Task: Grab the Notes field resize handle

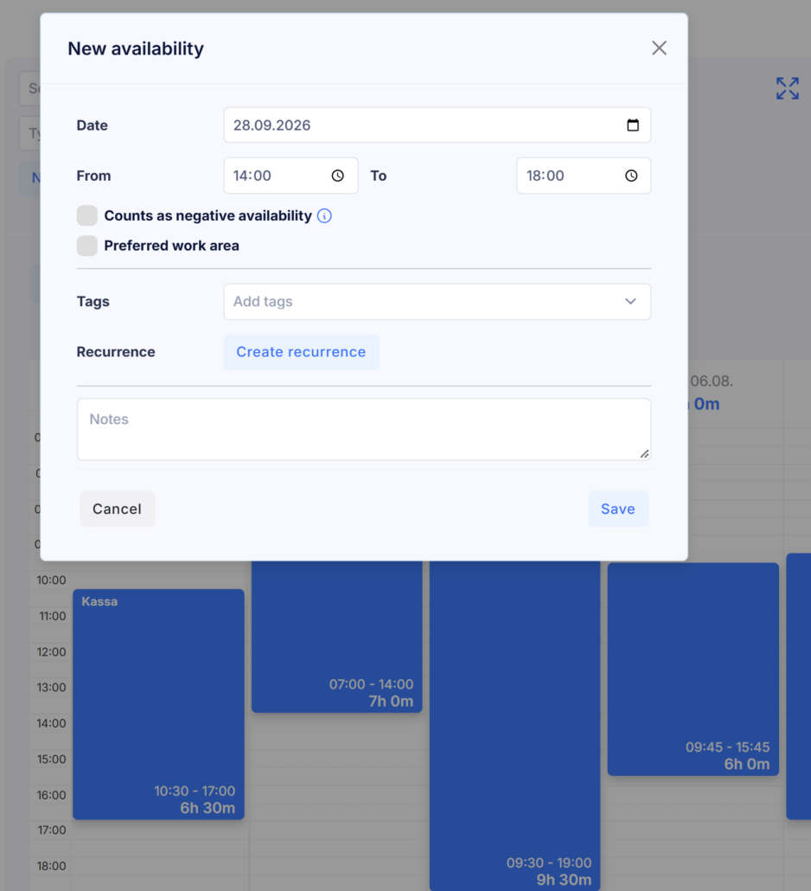Action: point(645,453)
